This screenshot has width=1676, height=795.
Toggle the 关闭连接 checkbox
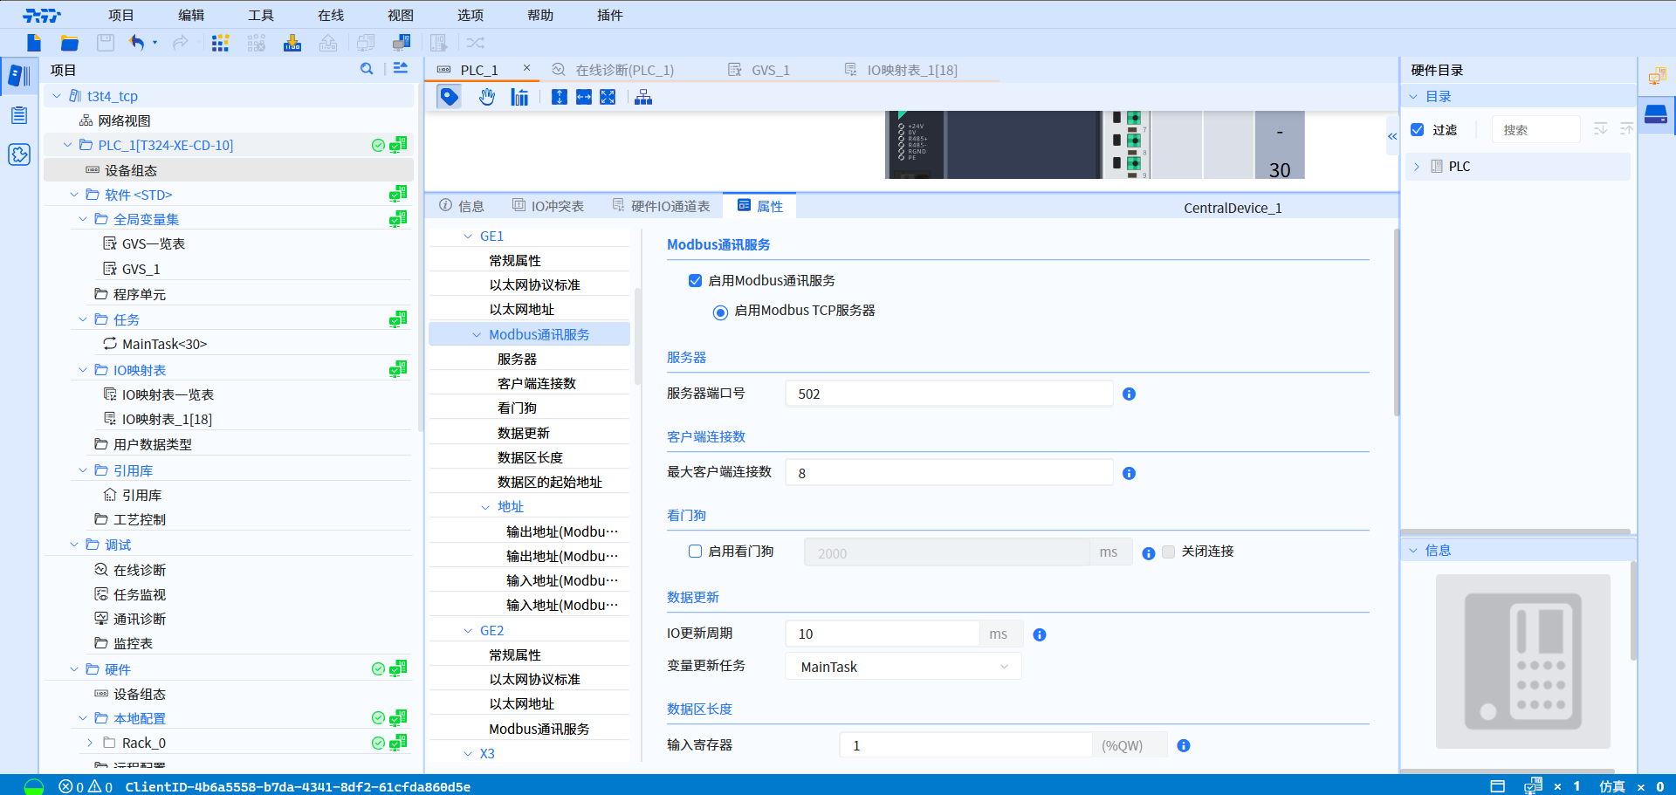click(1169, 552)
